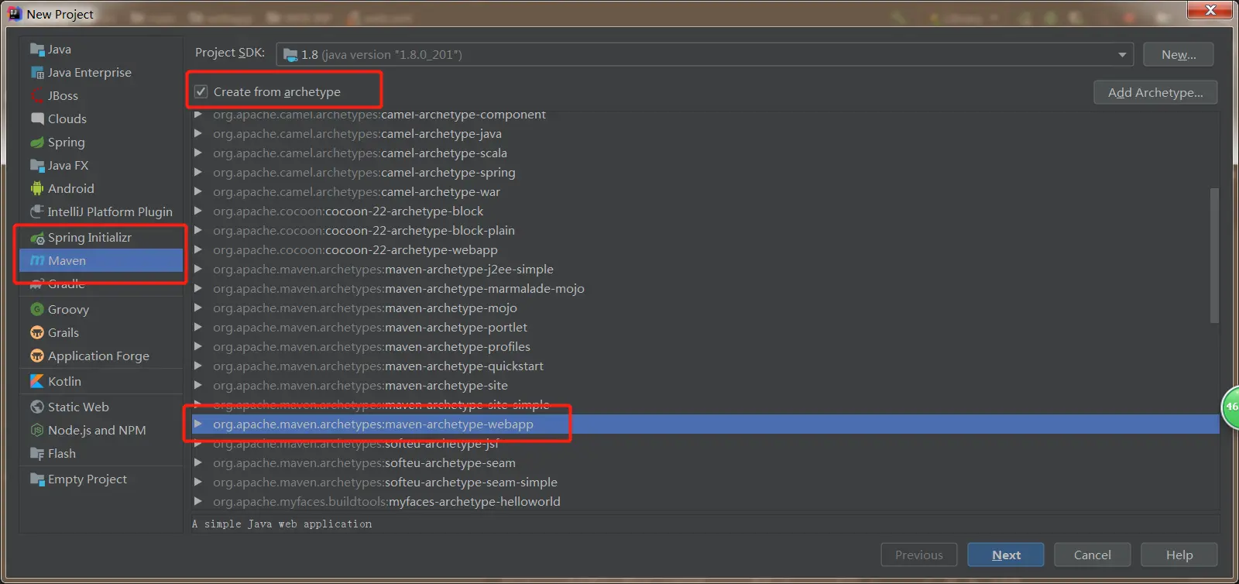Expand maven-archetype-quickstart node
This screenshot has width=1239, height=584.
point(198,366)
